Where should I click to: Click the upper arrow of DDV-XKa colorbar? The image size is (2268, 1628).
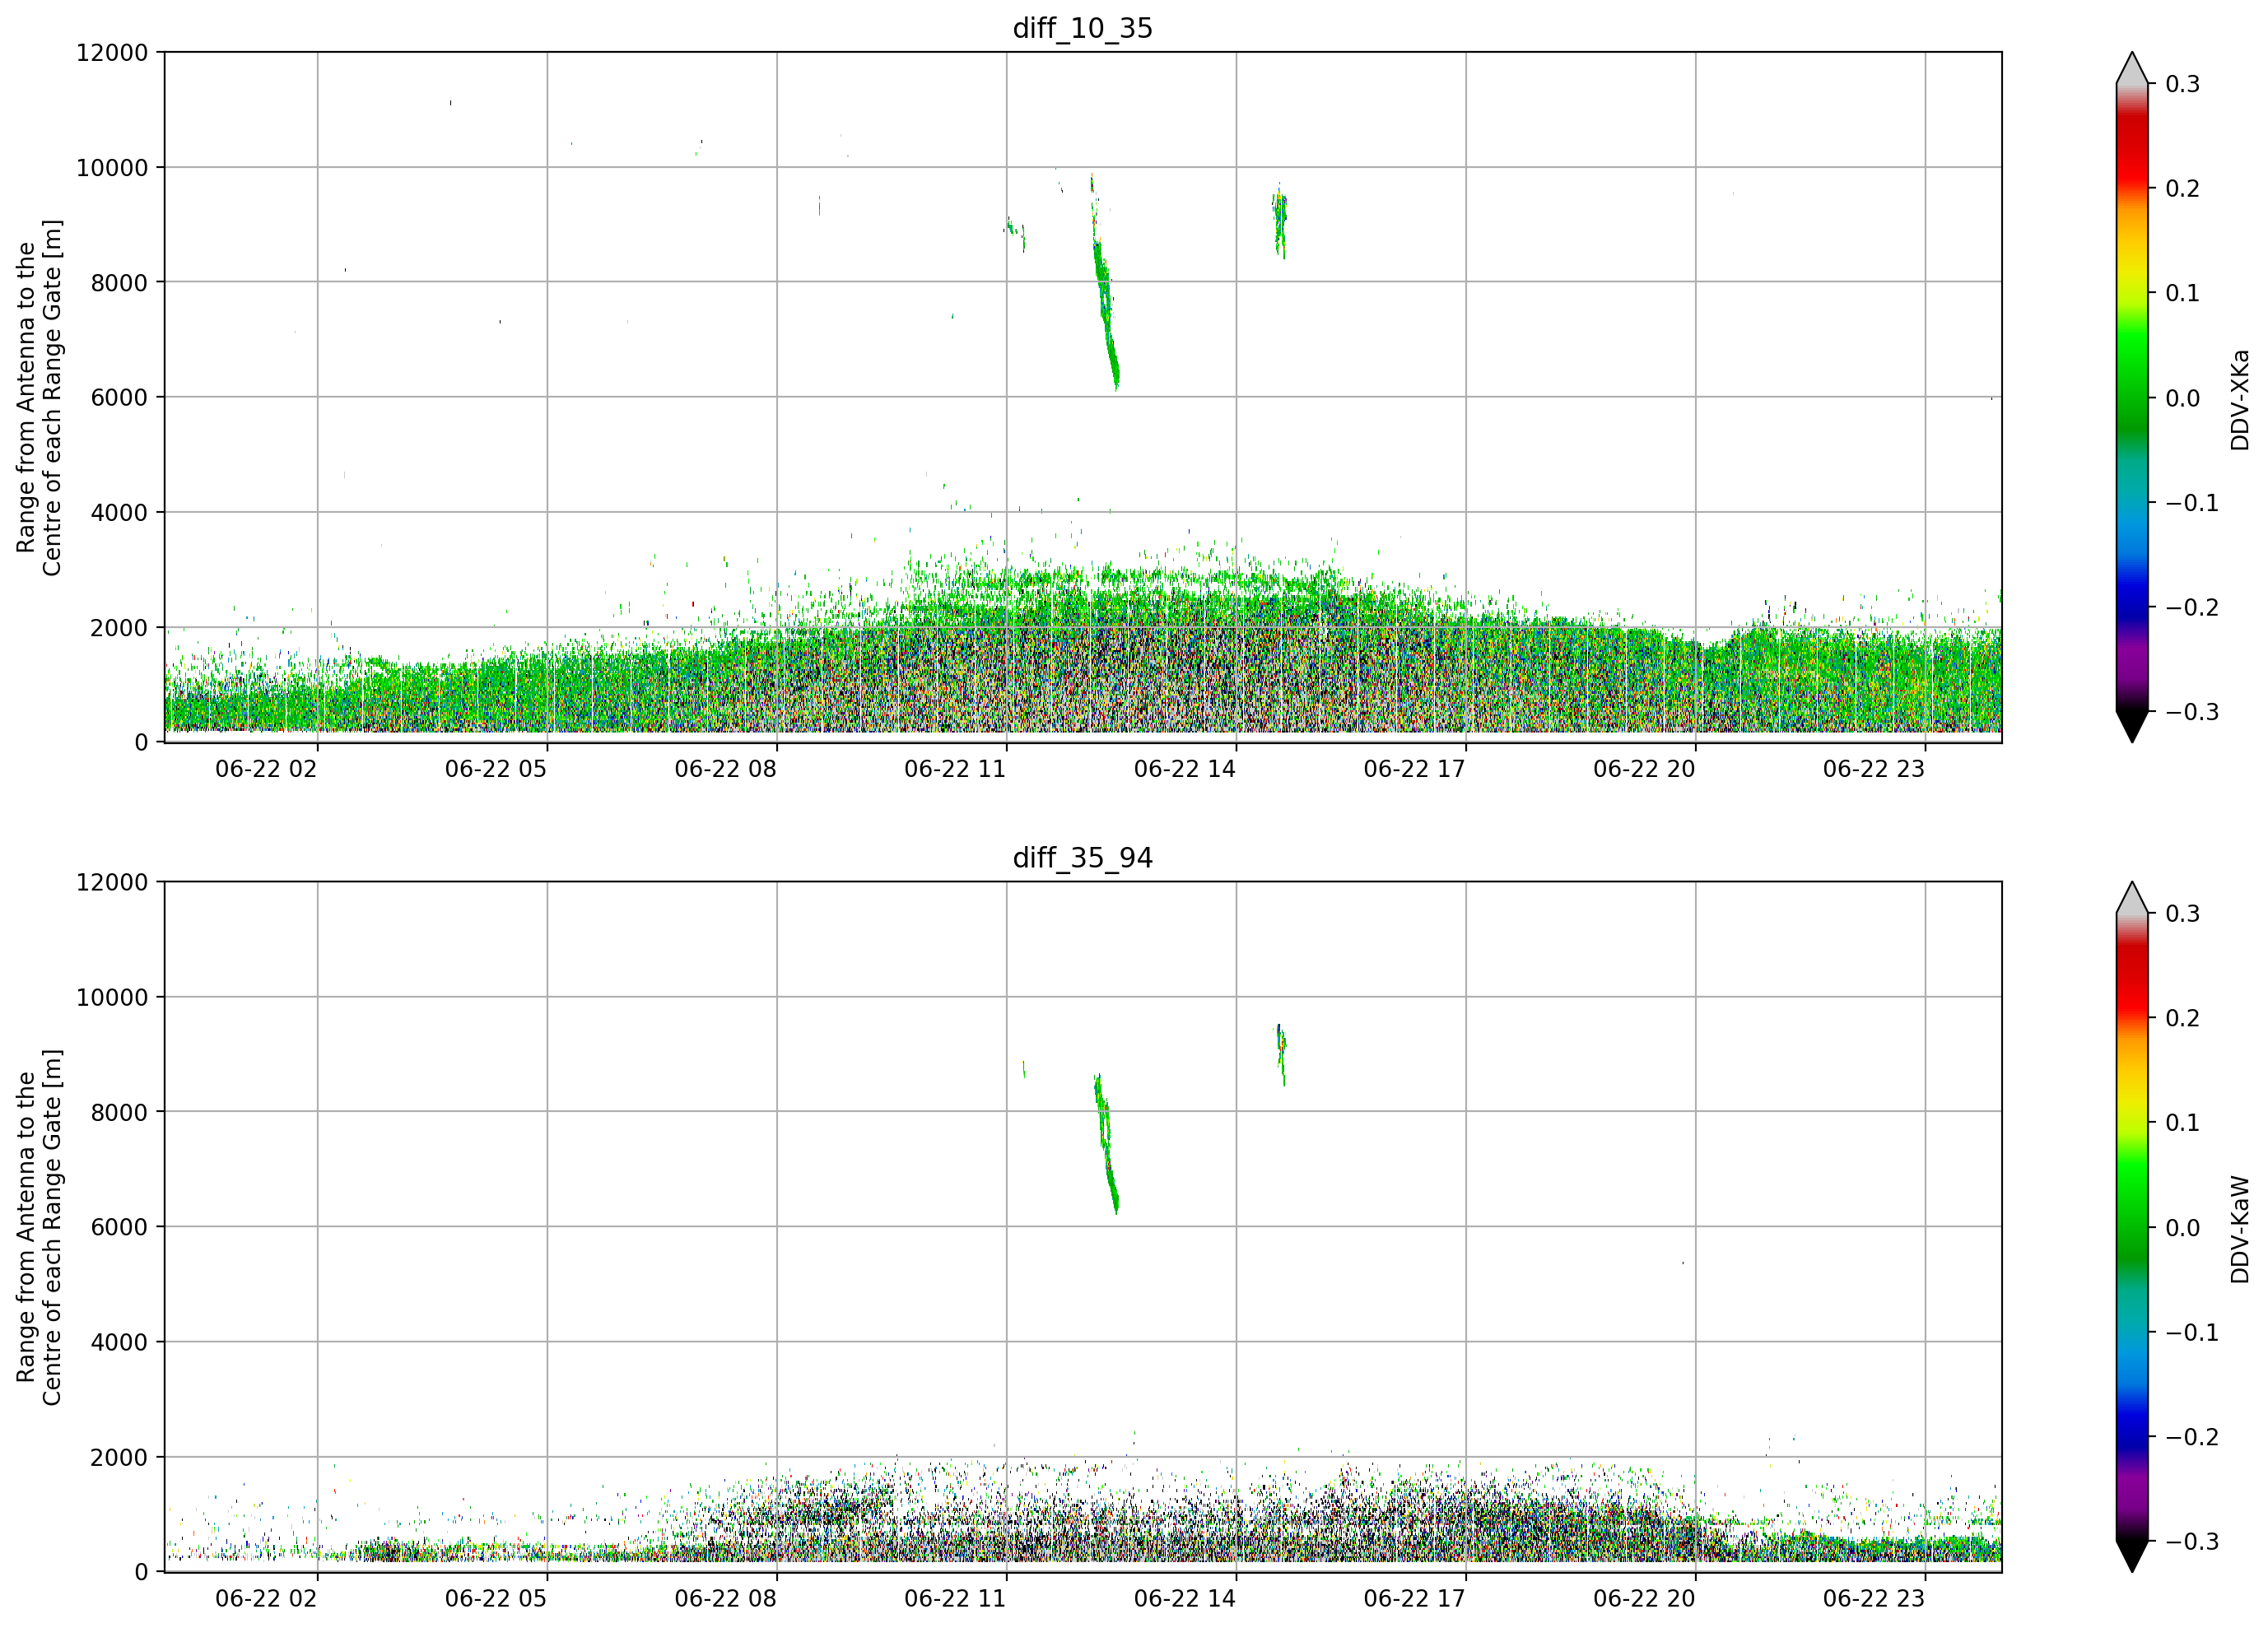click(x=2132, y=68)
